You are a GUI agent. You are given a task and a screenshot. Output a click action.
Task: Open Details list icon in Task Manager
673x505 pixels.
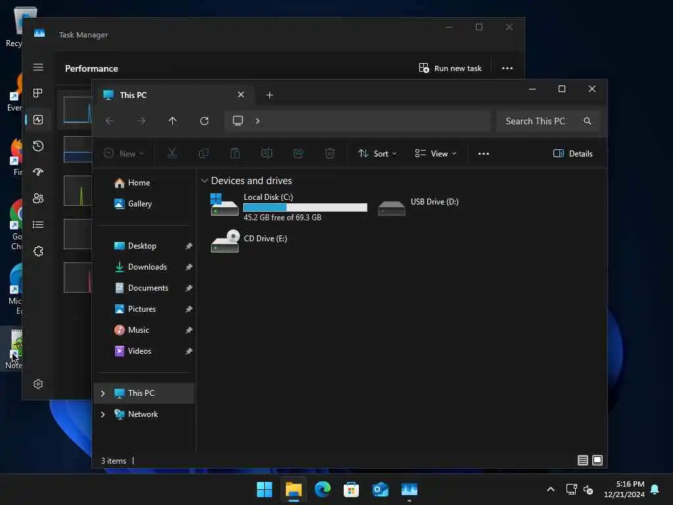pyautogui.click(x=37, y=225)
